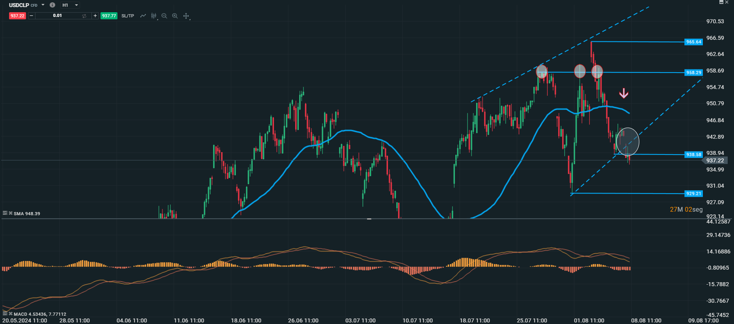Zoom out the chart with the magnifier minus
Viewport: 734px width, 324px height.
click(x=164, y=16)
